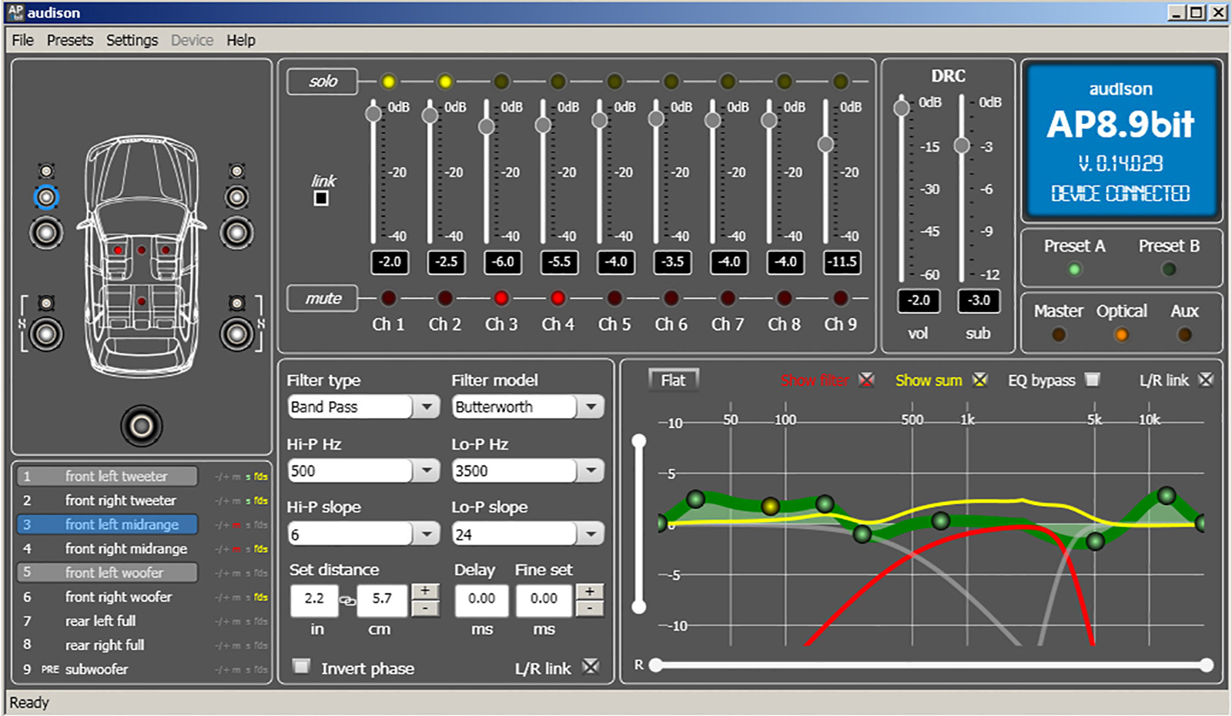Open the Filter type dropdown
Image resolution: width=1232 pixels, height=716 pixels.
coord(426,407)
